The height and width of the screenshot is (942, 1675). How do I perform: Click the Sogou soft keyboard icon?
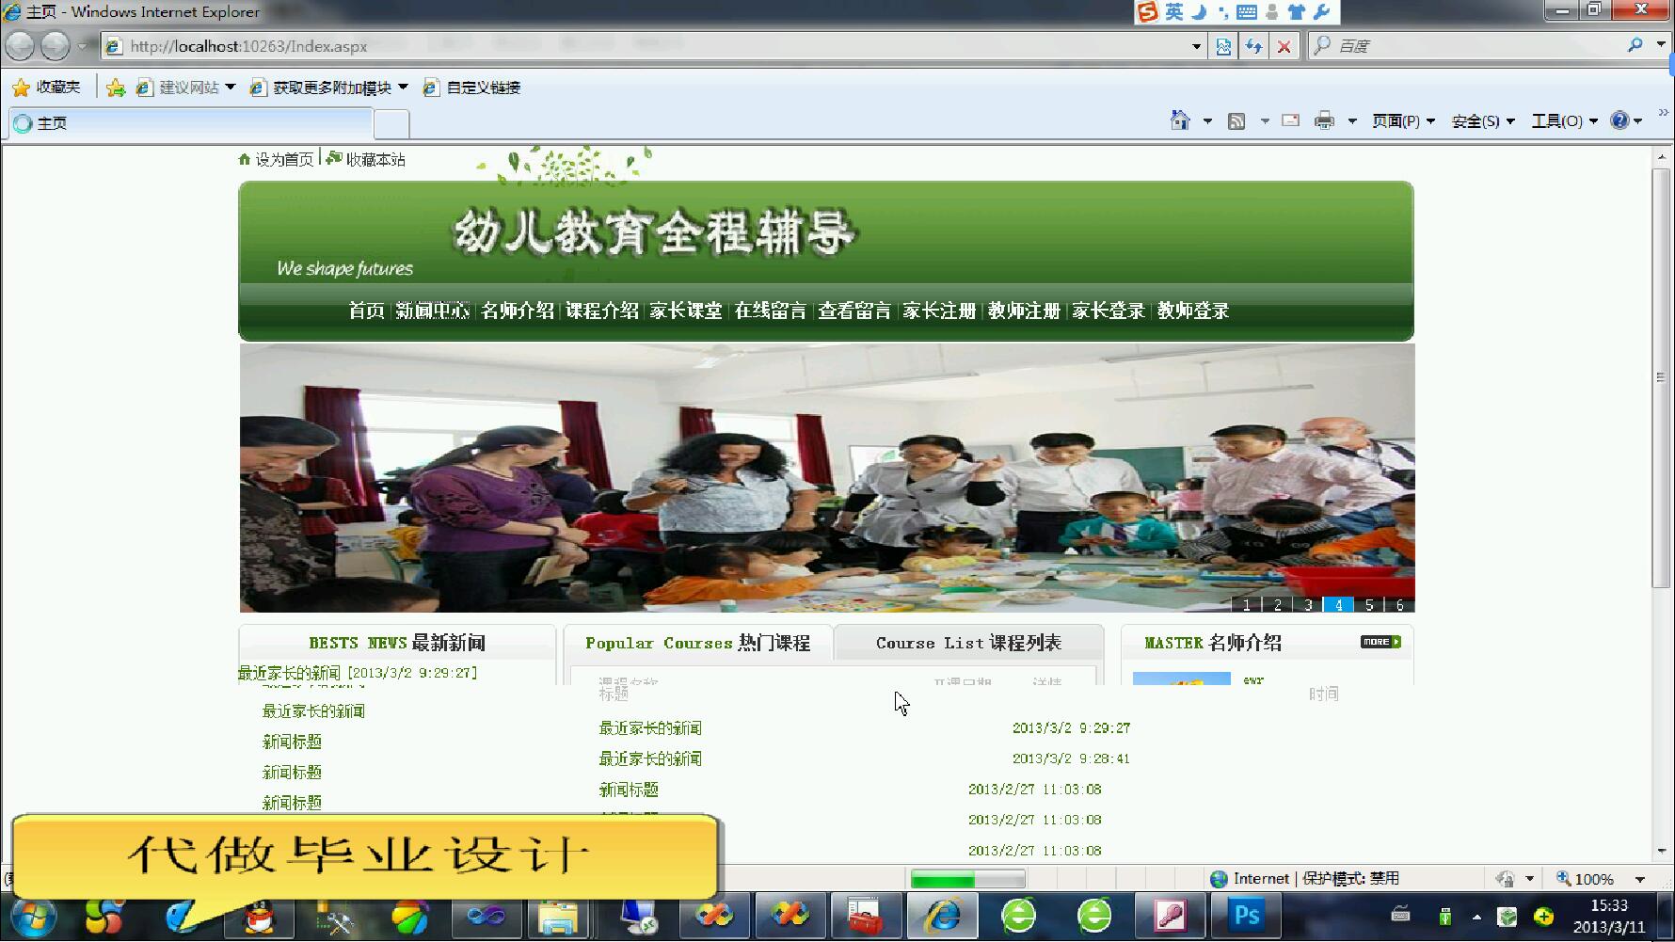1247,12
